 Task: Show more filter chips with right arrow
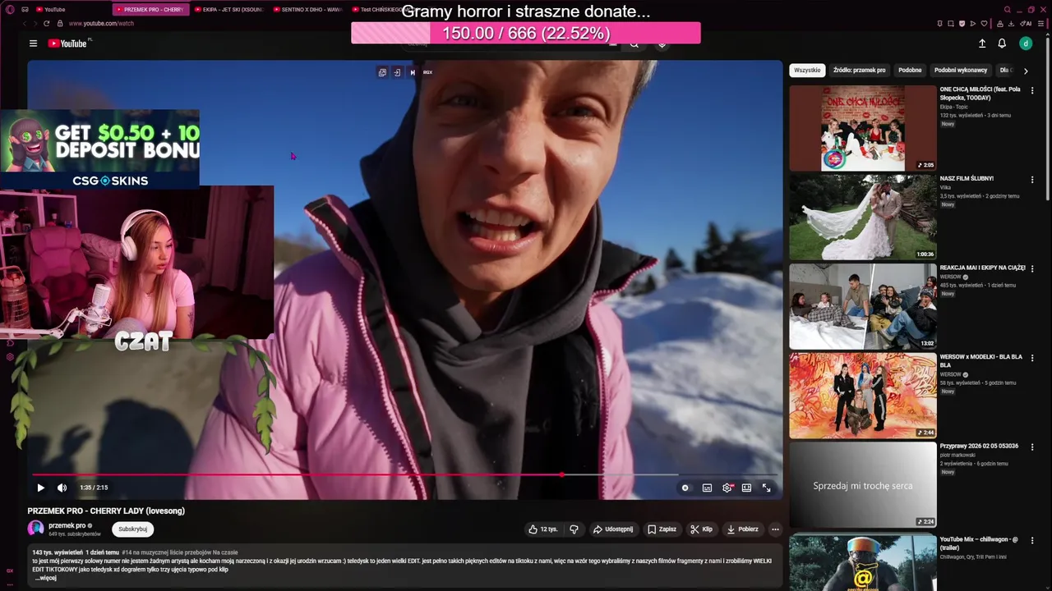click(1025, 71)
